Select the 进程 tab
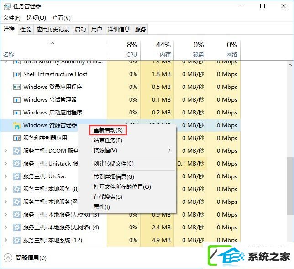 [x=9, y=29]
